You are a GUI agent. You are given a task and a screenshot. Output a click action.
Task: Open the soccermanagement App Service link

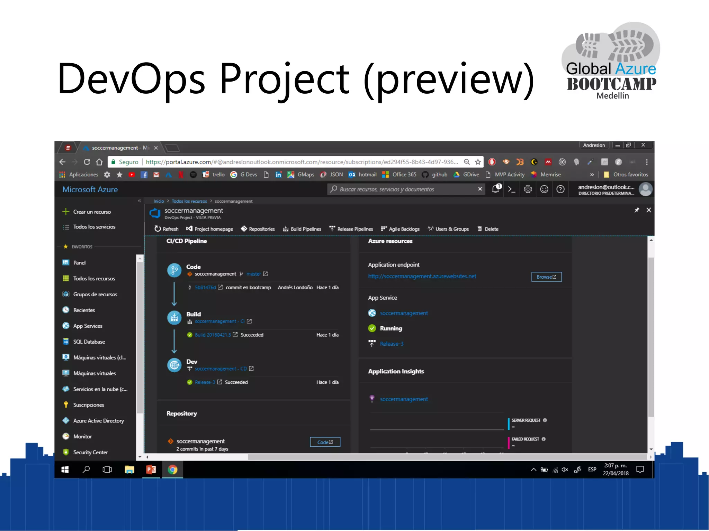tap(404, 313)
